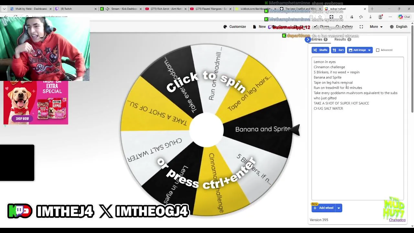The image size is (414, 233).
Task: Click the 'Cinnamon challenge' entry line
Action: pos(329,67)
